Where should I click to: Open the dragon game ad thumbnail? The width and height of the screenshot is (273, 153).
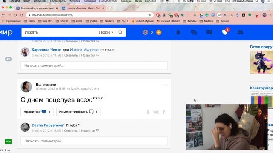pyautogui.click(x=261, y=62)
